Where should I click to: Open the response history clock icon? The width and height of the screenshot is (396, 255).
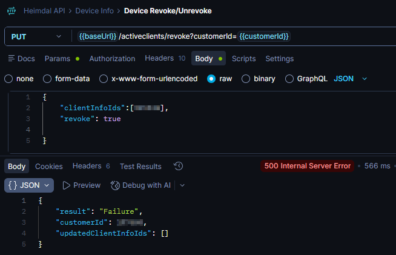(178, 166)
